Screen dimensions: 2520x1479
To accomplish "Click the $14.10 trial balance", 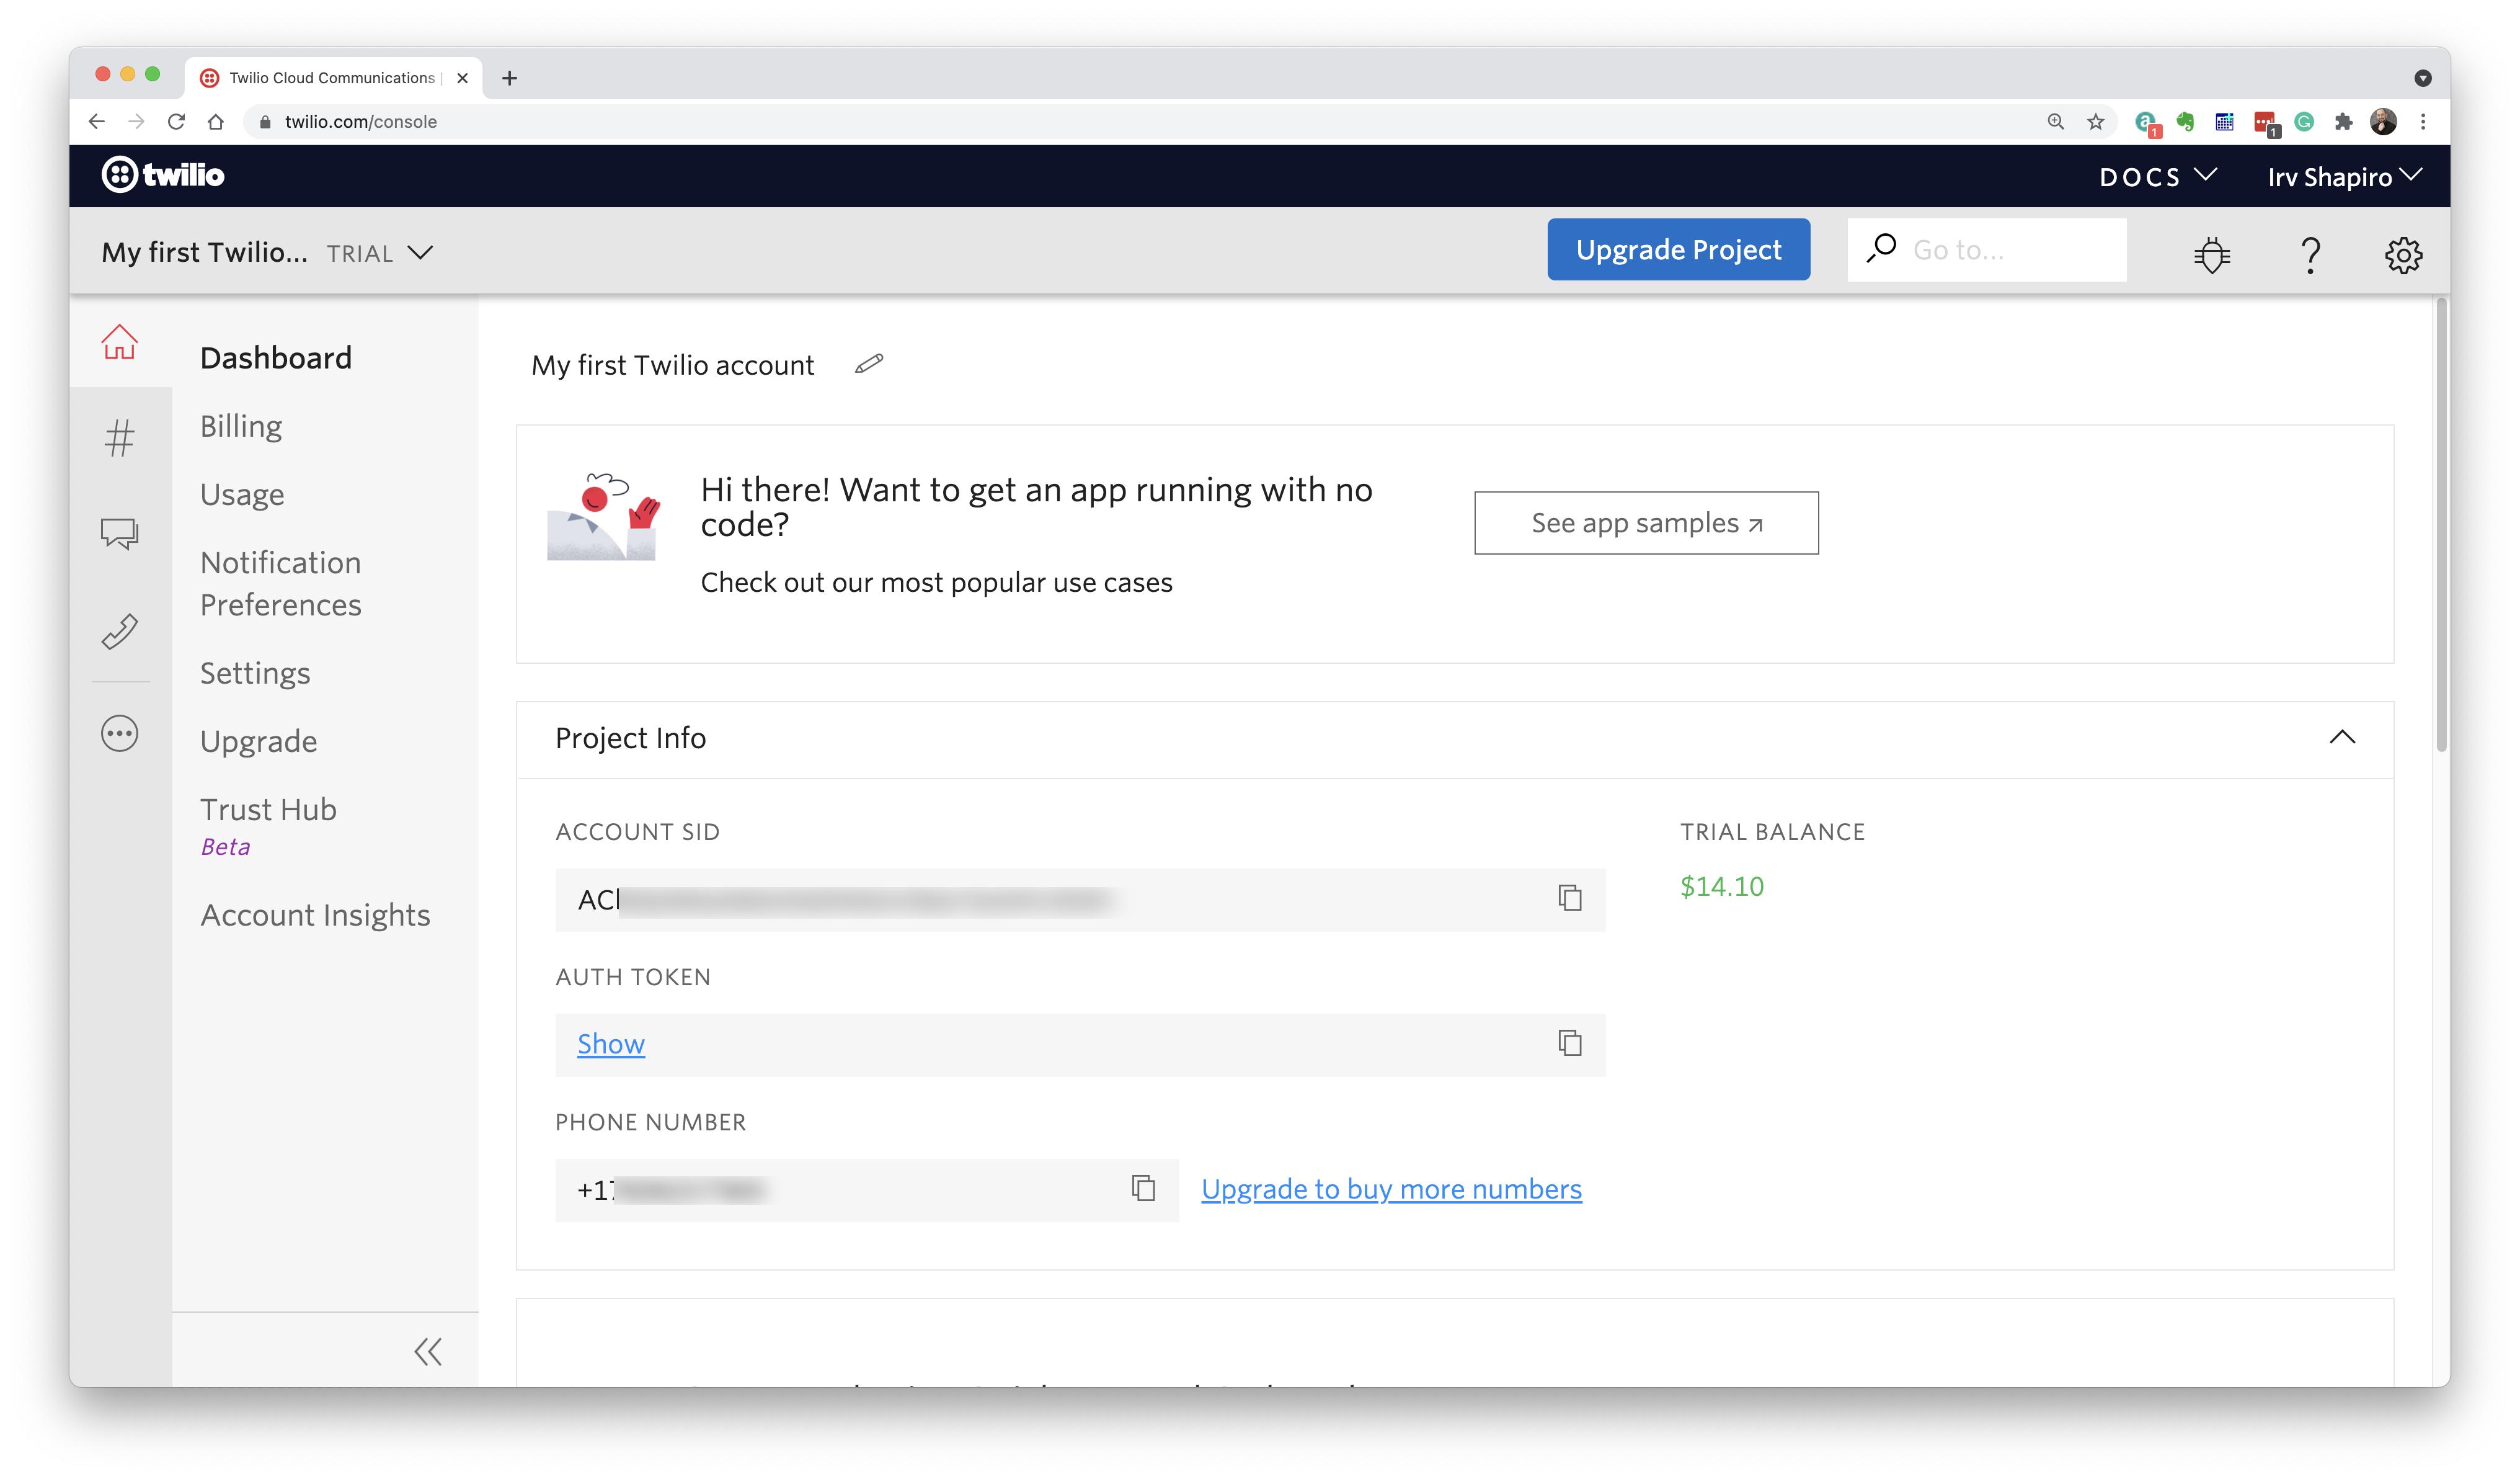I will [1721, 887].
